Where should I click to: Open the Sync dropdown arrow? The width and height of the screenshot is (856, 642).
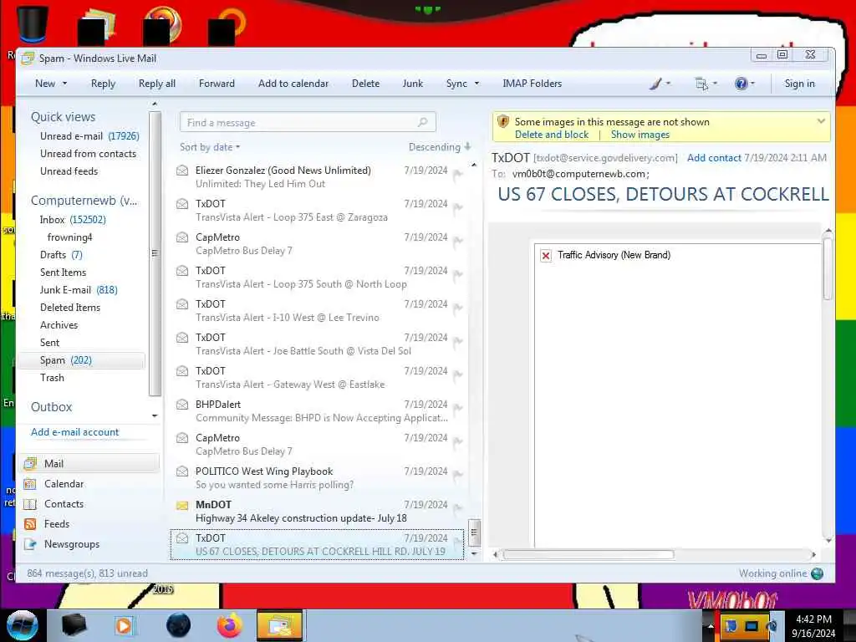[x=476, y=84]
